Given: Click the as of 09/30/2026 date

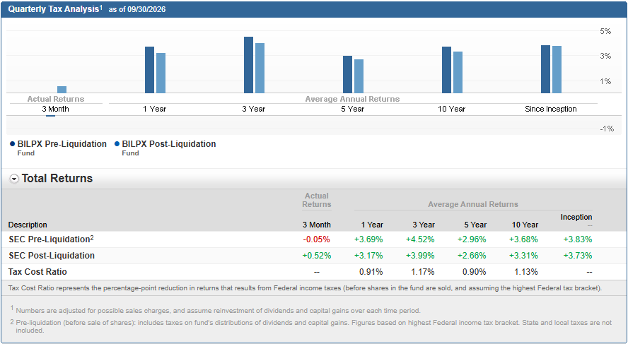Looking at the screenshot, I should (137, 10).
